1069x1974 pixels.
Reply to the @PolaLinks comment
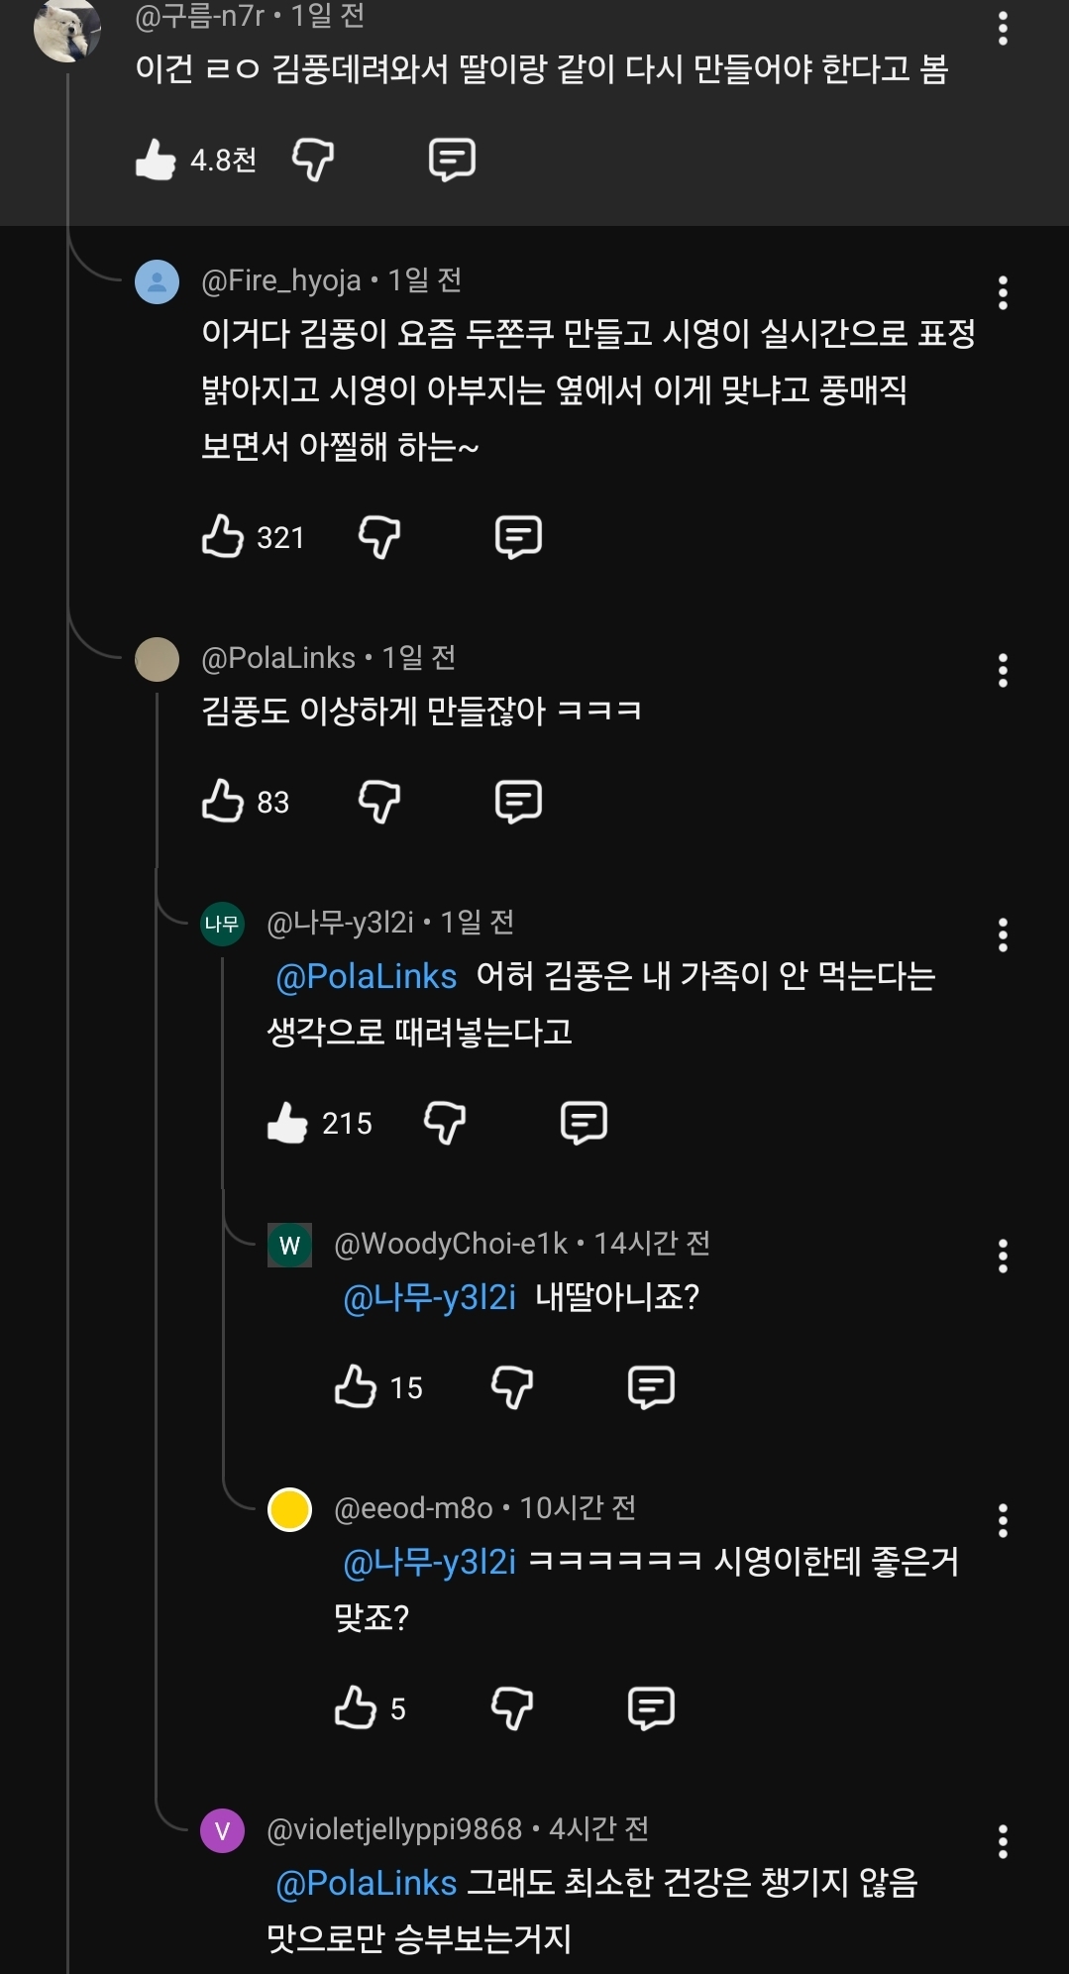point(518,802)
